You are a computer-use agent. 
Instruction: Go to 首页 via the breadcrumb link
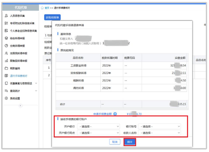click(x=47, y=8)
